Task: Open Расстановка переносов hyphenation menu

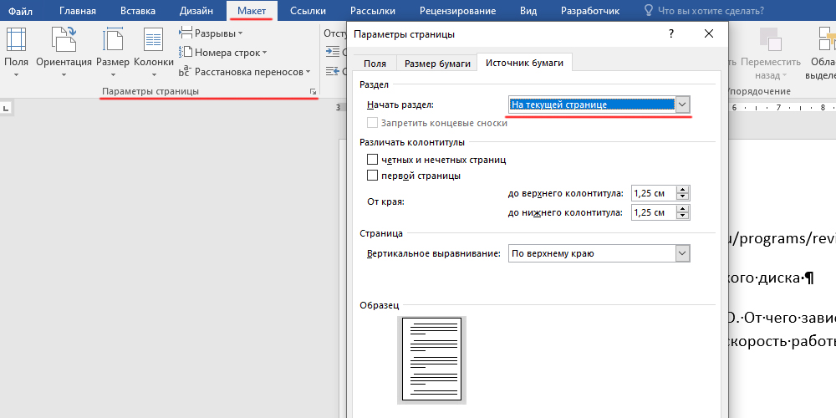Action: [x=244, y=72]
